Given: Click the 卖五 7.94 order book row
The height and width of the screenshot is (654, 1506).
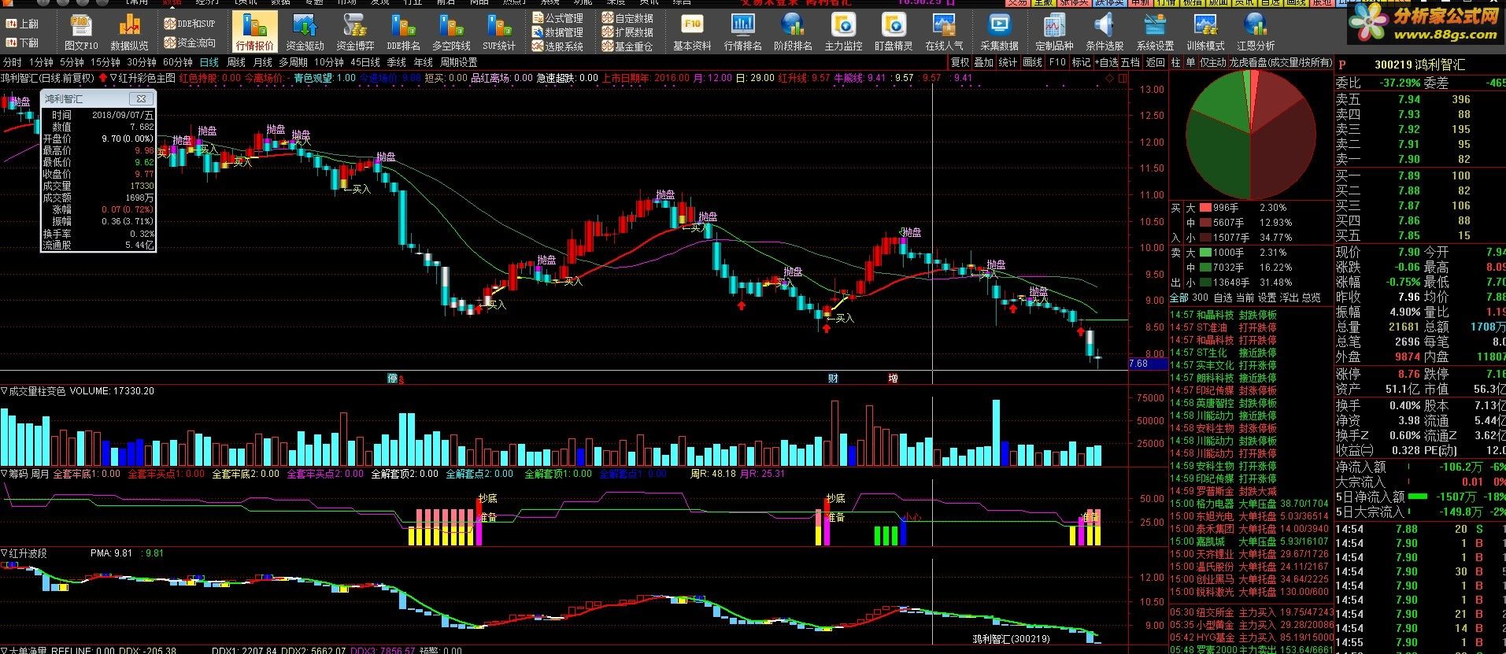Looking at the screenshot, I should [x=1420, y=99].
